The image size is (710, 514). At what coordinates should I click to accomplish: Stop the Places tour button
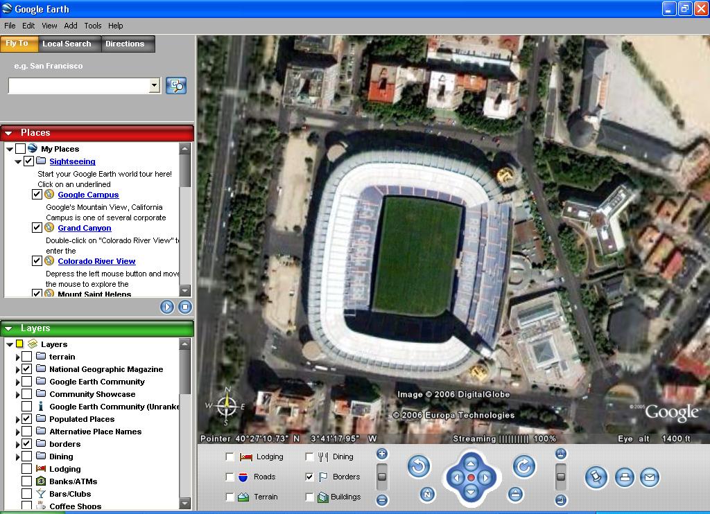click(x=184, y=308)
